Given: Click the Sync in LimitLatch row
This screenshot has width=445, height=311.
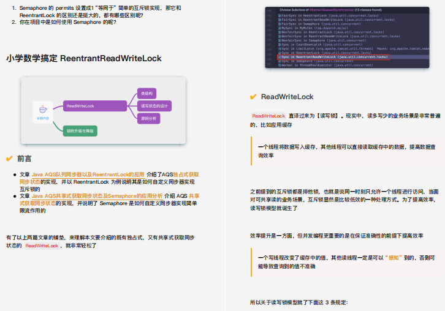Looking at the screenshot, I should click(x=354, y=49).
